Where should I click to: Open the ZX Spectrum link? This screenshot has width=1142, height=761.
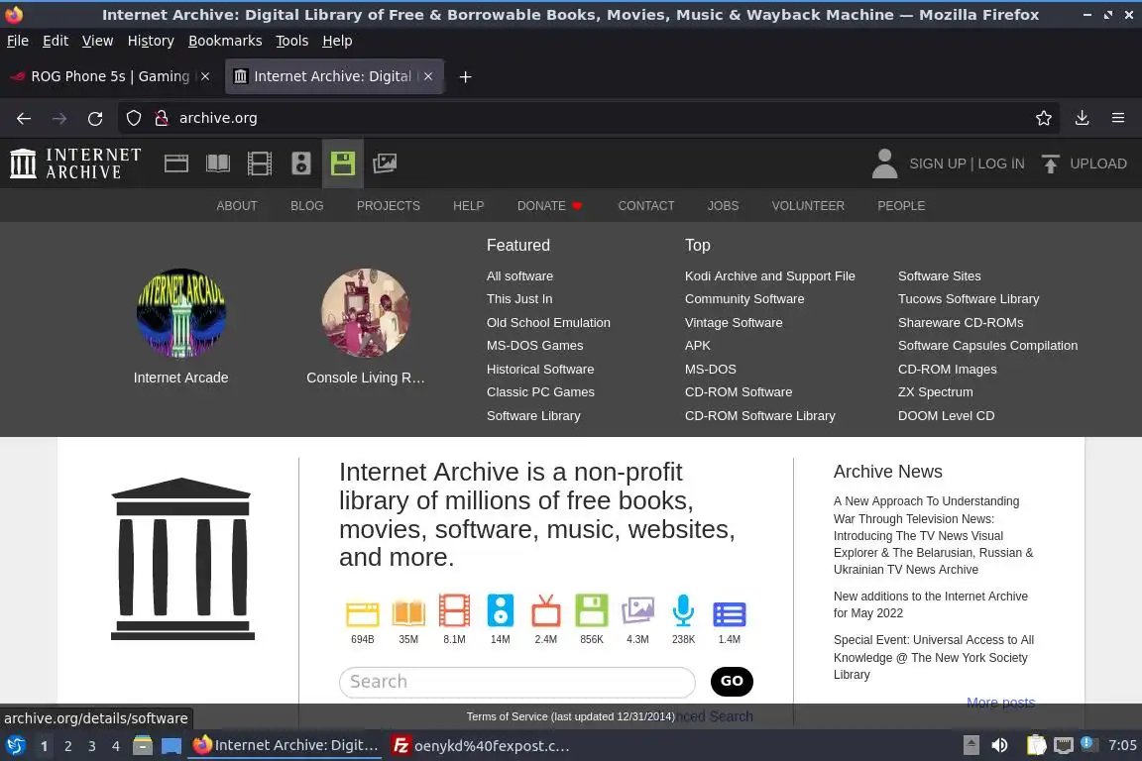(935, 392)
